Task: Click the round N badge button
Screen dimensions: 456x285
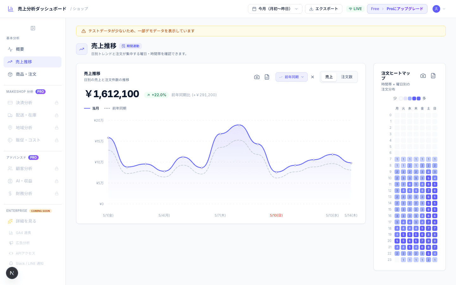Action: (x=12, y=273)
